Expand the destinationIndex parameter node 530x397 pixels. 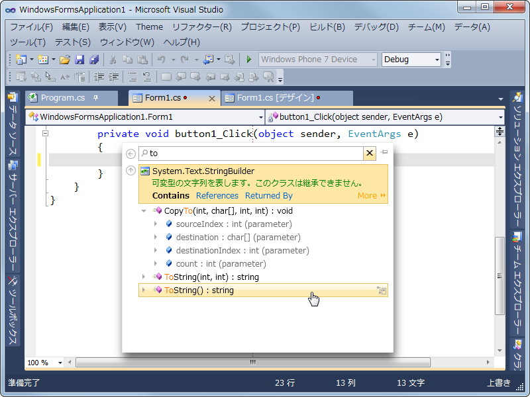pos(156,250)
